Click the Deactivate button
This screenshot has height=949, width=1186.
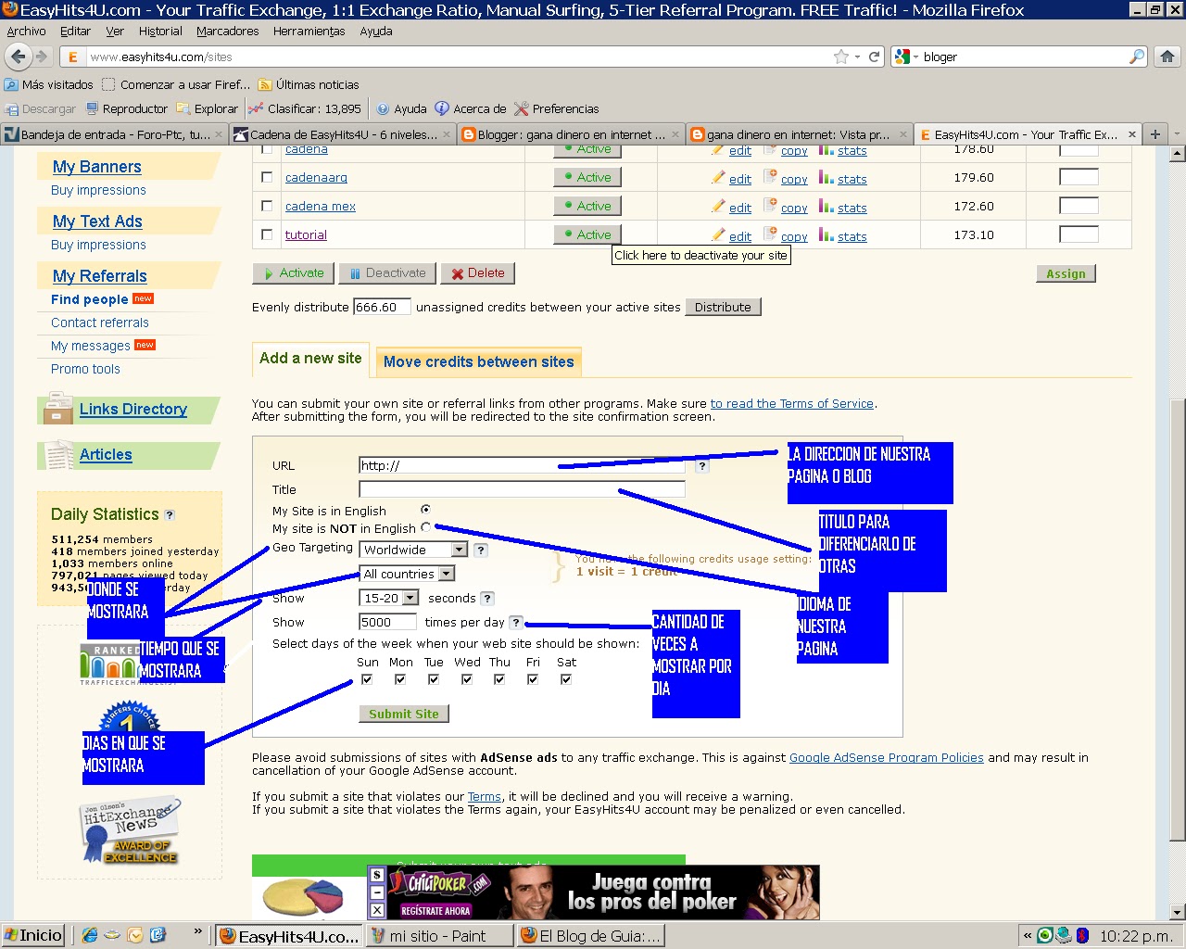[x=388, y=273]
